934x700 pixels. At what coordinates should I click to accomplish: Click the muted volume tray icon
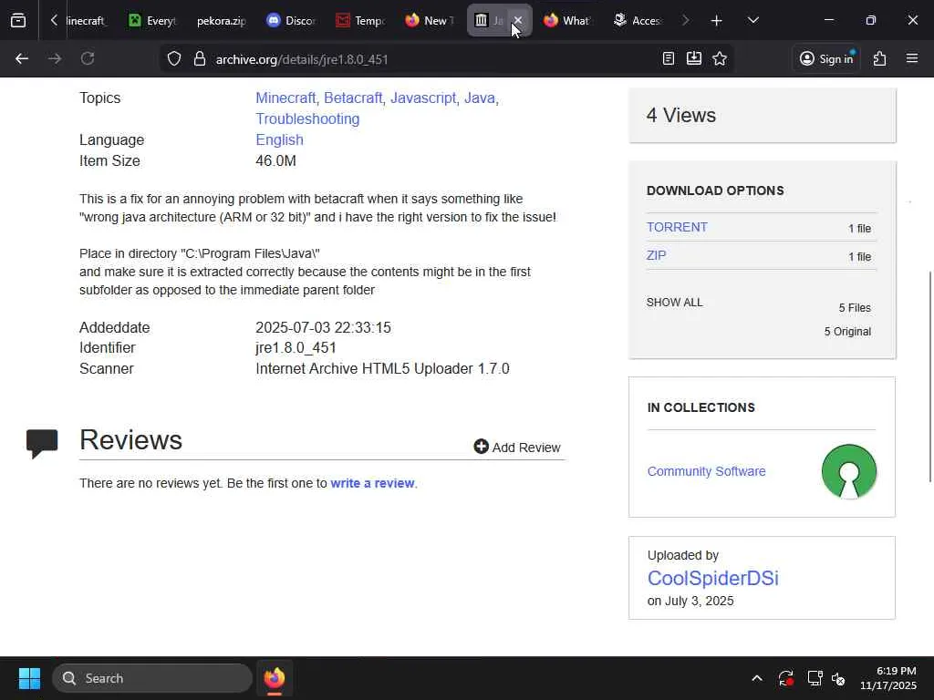(x=839, y=678)
